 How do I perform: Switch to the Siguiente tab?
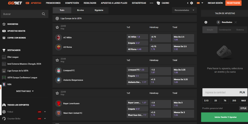point(99,10)
